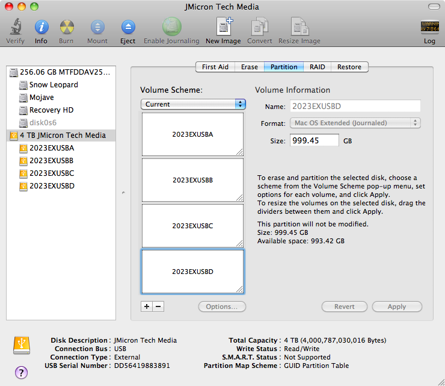
Task: Click the Options... button
Action: click(222, 307)
